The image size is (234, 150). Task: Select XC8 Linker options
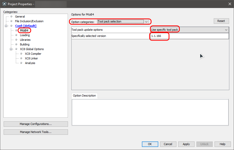[x=31, y=58]
